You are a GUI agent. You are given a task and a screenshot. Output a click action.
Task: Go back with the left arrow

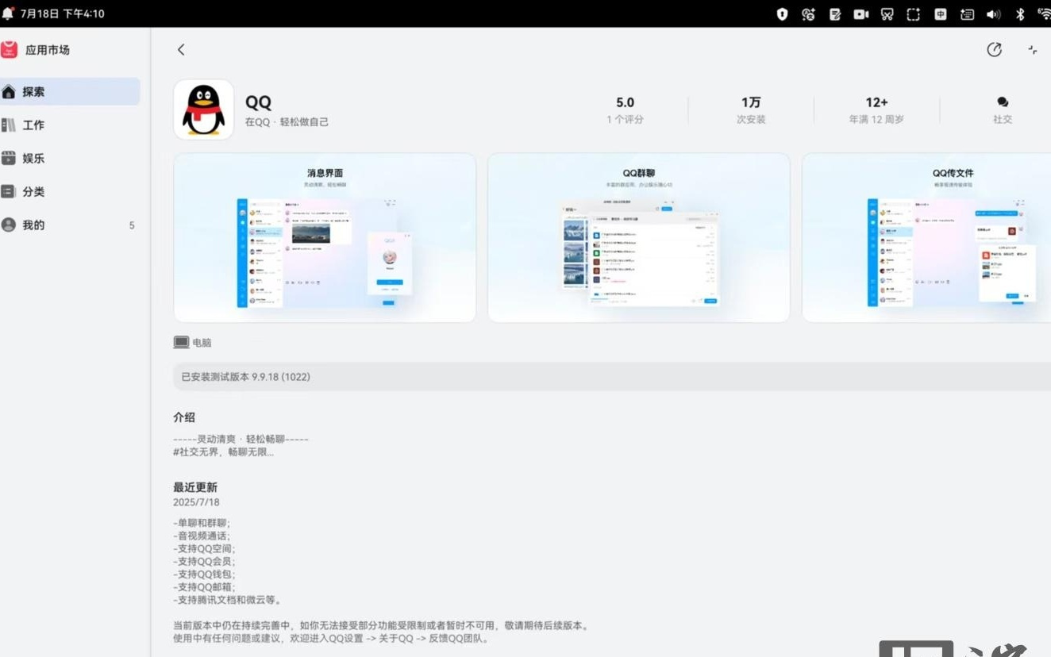tap(181, 49)
